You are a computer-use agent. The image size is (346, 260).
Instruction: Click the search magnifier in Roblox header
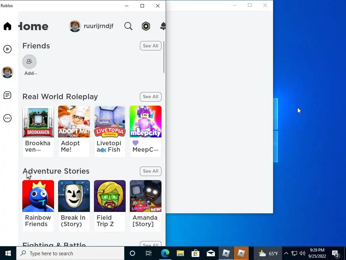(x=128, y=26)
